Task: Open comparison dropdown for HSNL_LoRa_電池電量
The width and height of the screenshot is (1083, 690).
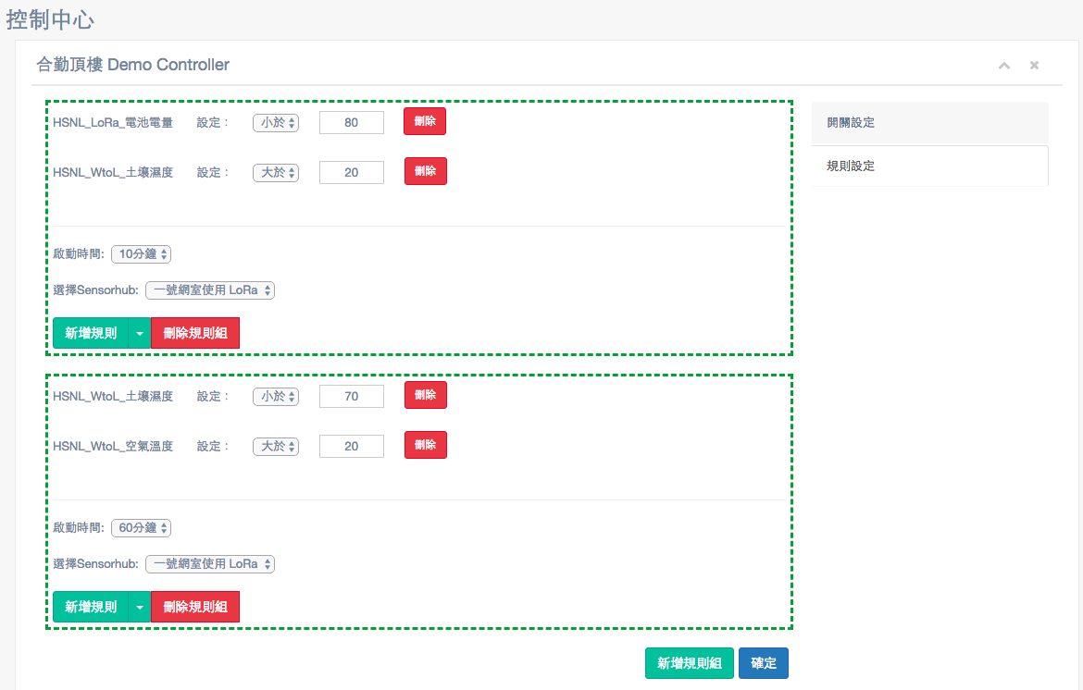Action: coord(276,123)
